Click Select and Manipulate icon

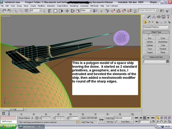(x=101, y=11)
